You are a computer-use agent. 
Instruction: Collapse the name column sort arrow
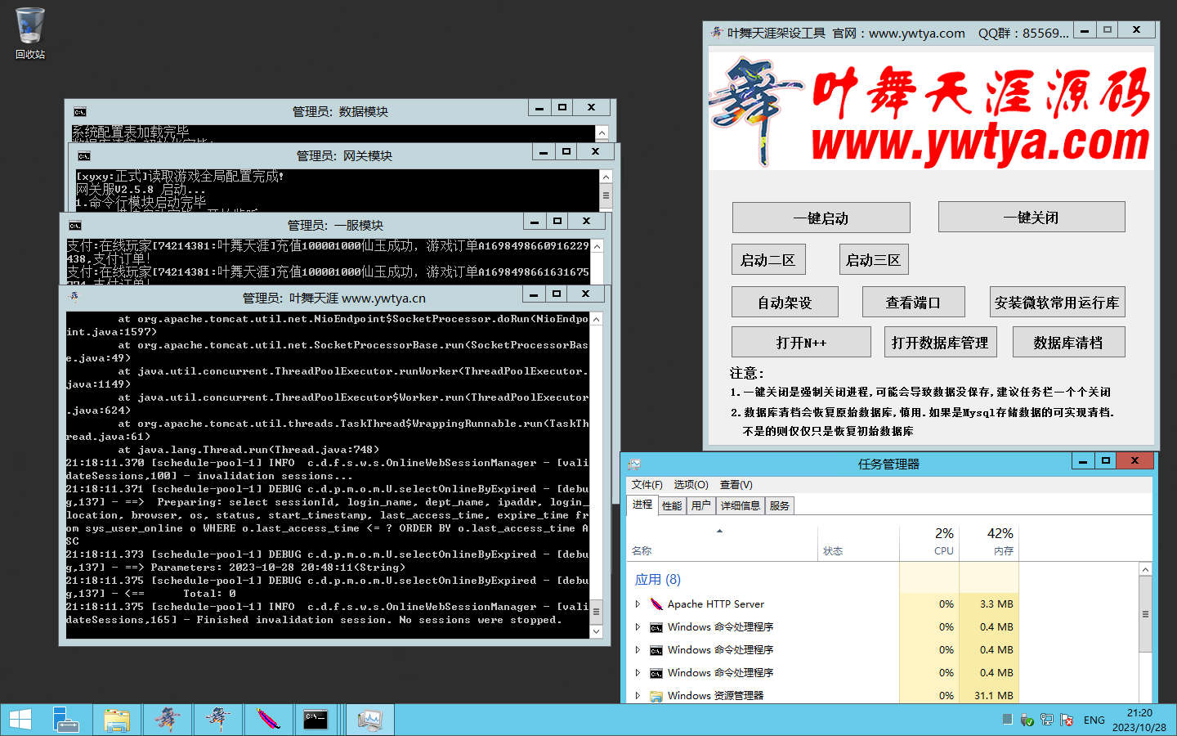720,532
